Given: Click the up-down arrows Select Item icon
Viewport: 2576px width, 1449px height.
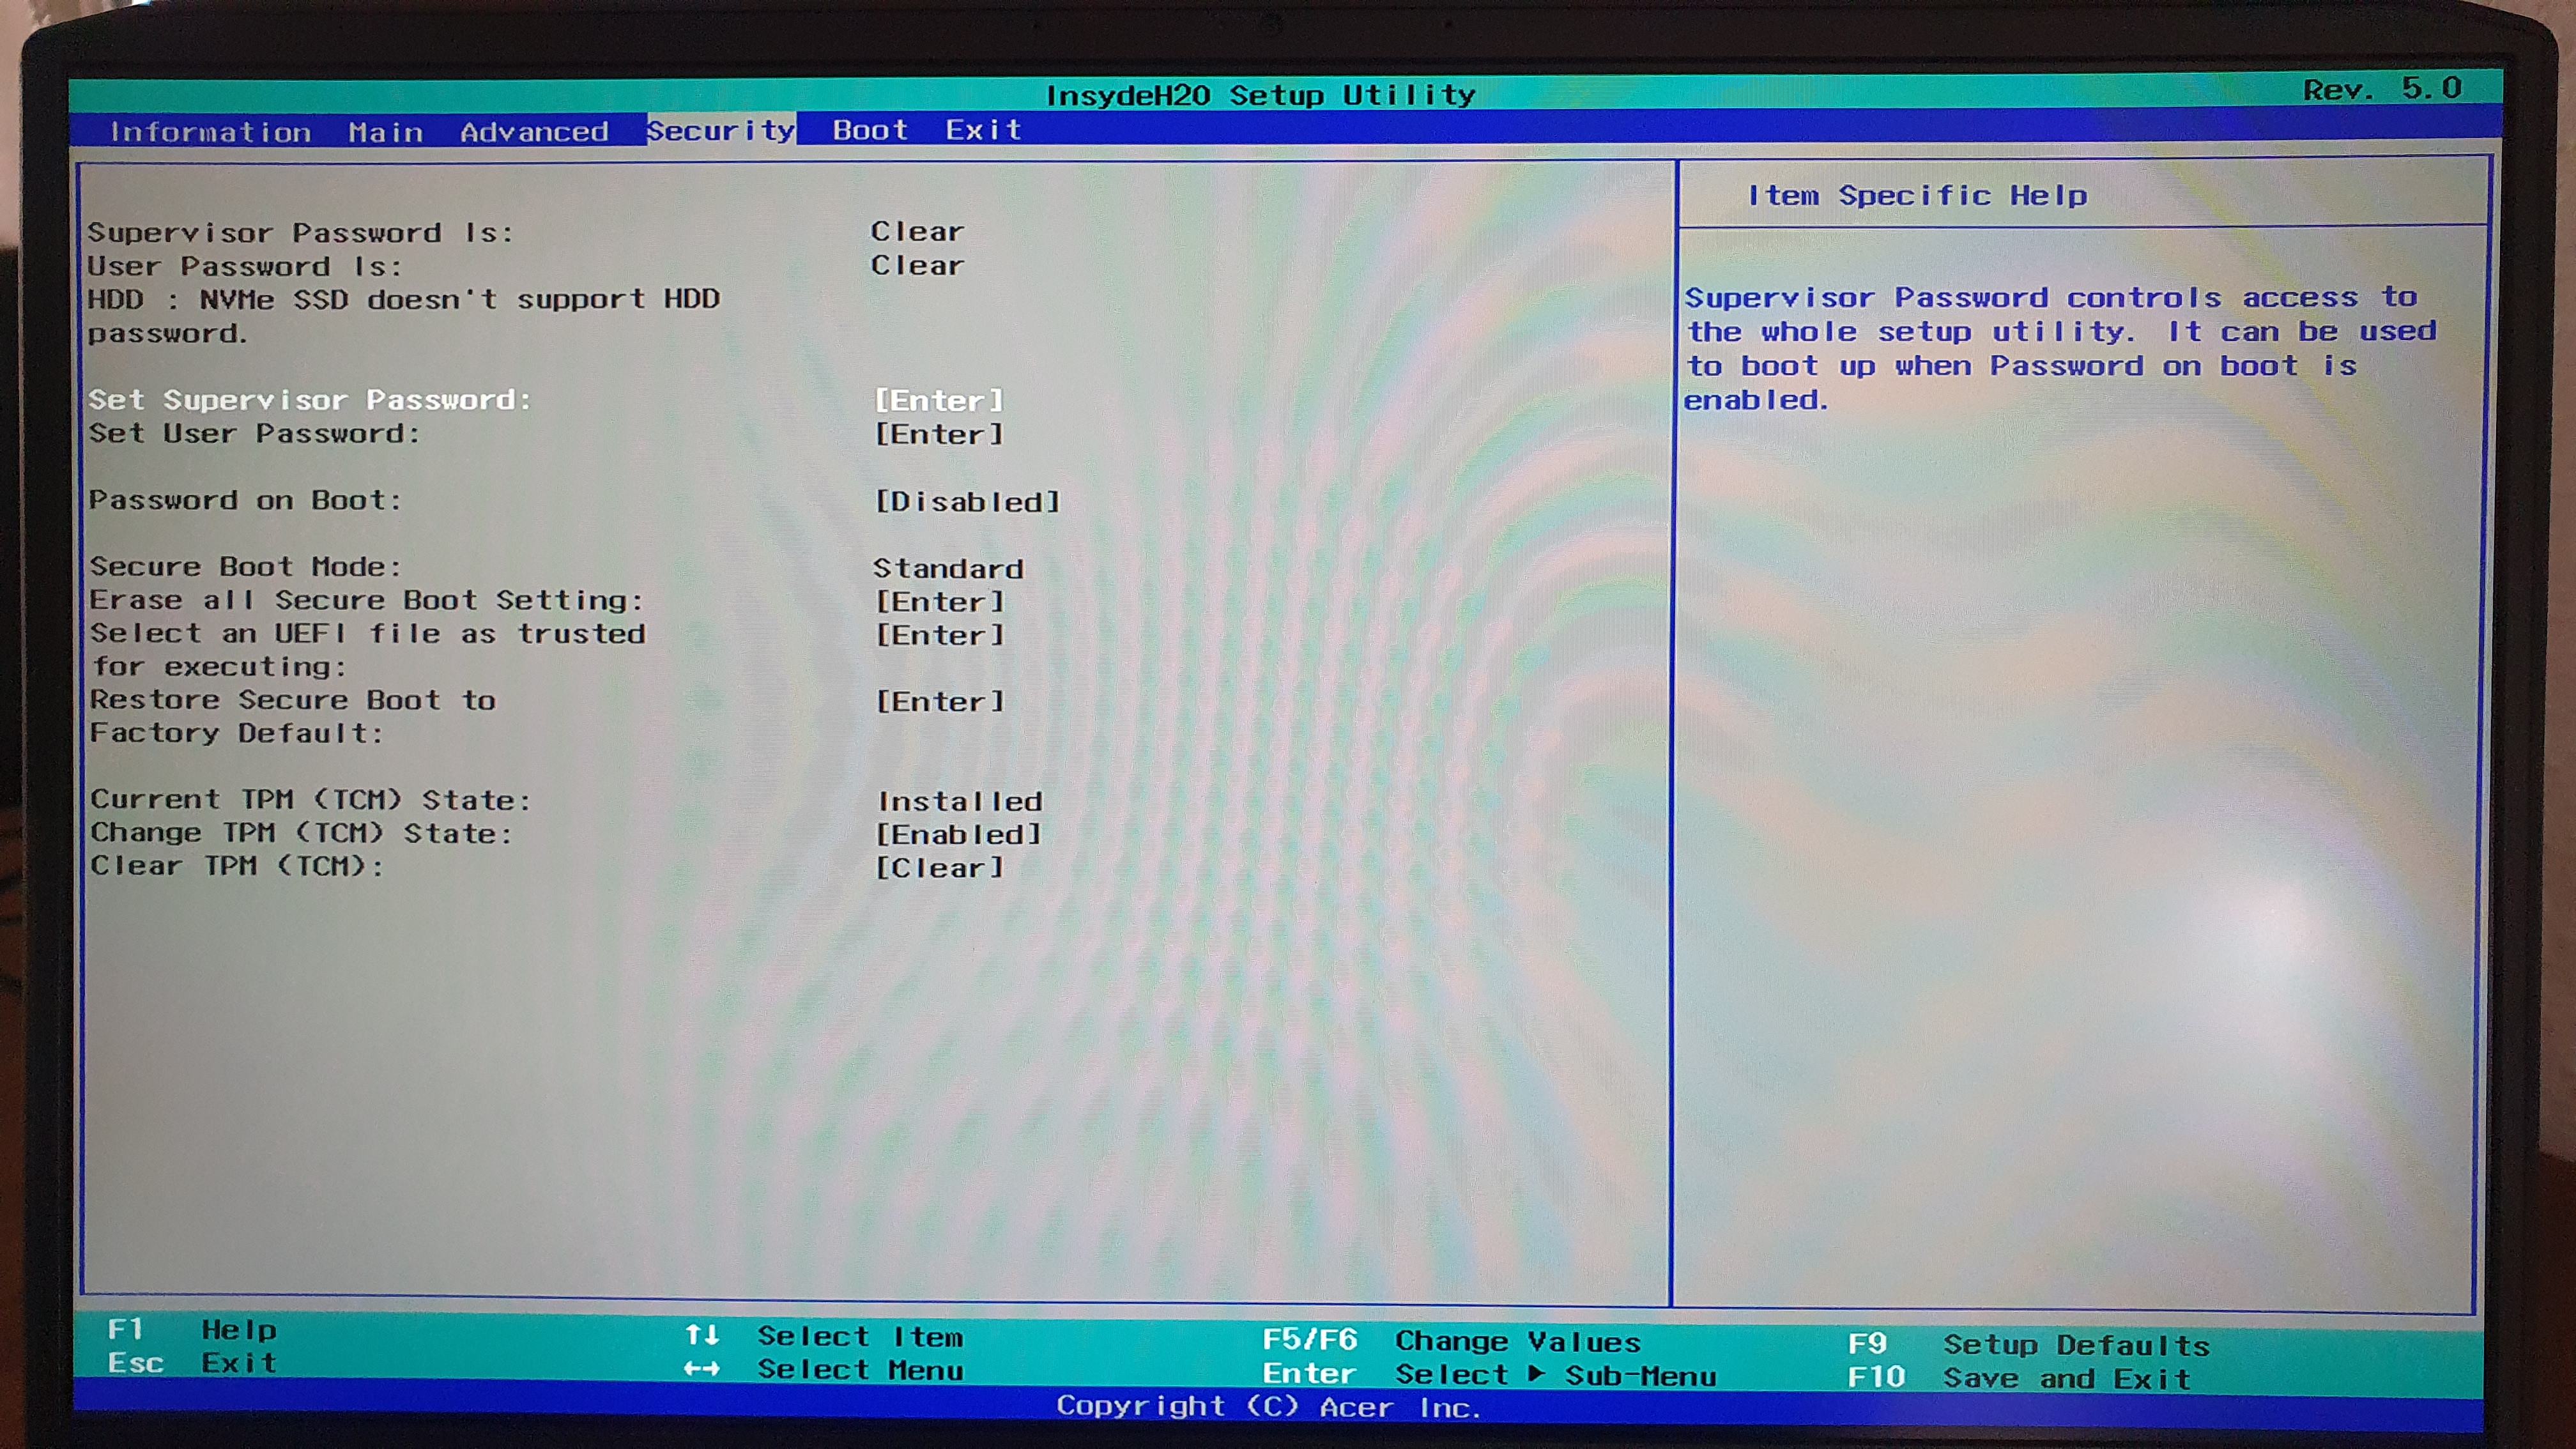Looking at the screenshot, I should (702, 1335).
